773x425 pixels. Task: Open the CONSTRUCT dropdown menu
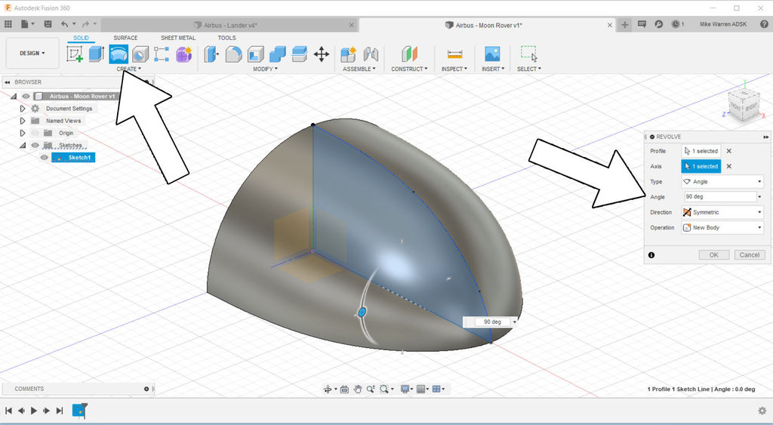coord(409,69)
